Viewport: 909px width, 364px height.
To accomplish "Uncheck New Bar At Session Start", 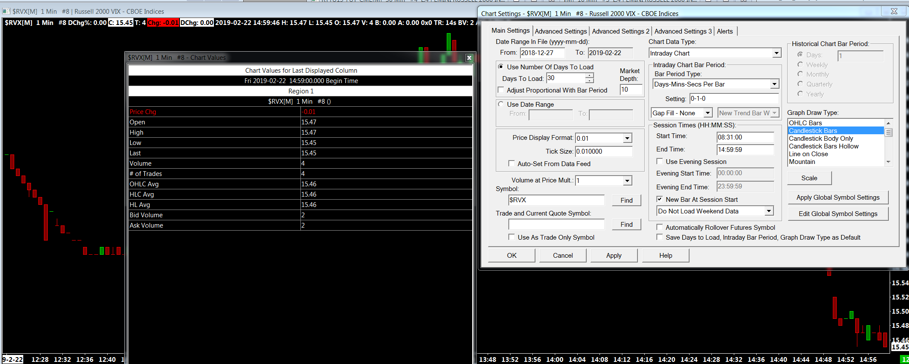I will click(659, 199).
